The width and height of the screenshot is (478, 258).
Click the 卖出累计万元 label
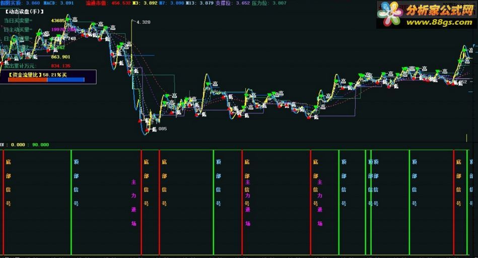20,66
